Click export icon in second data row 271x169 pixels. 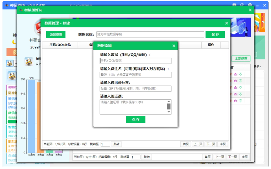point(235,81)
